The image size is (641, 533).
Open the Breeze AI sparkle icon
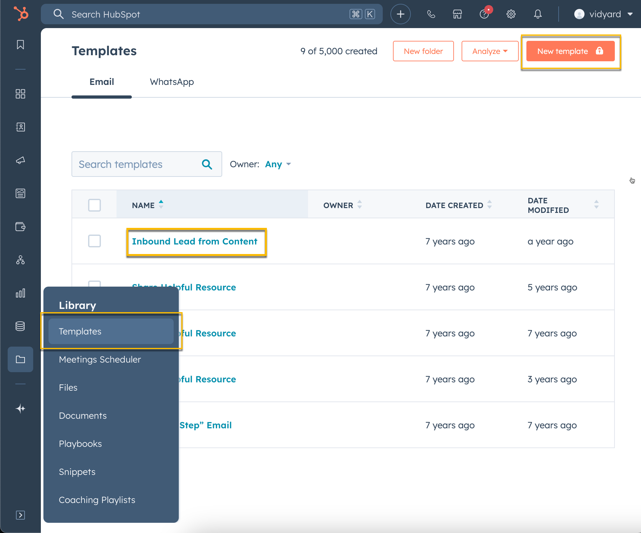pos(20,409)
